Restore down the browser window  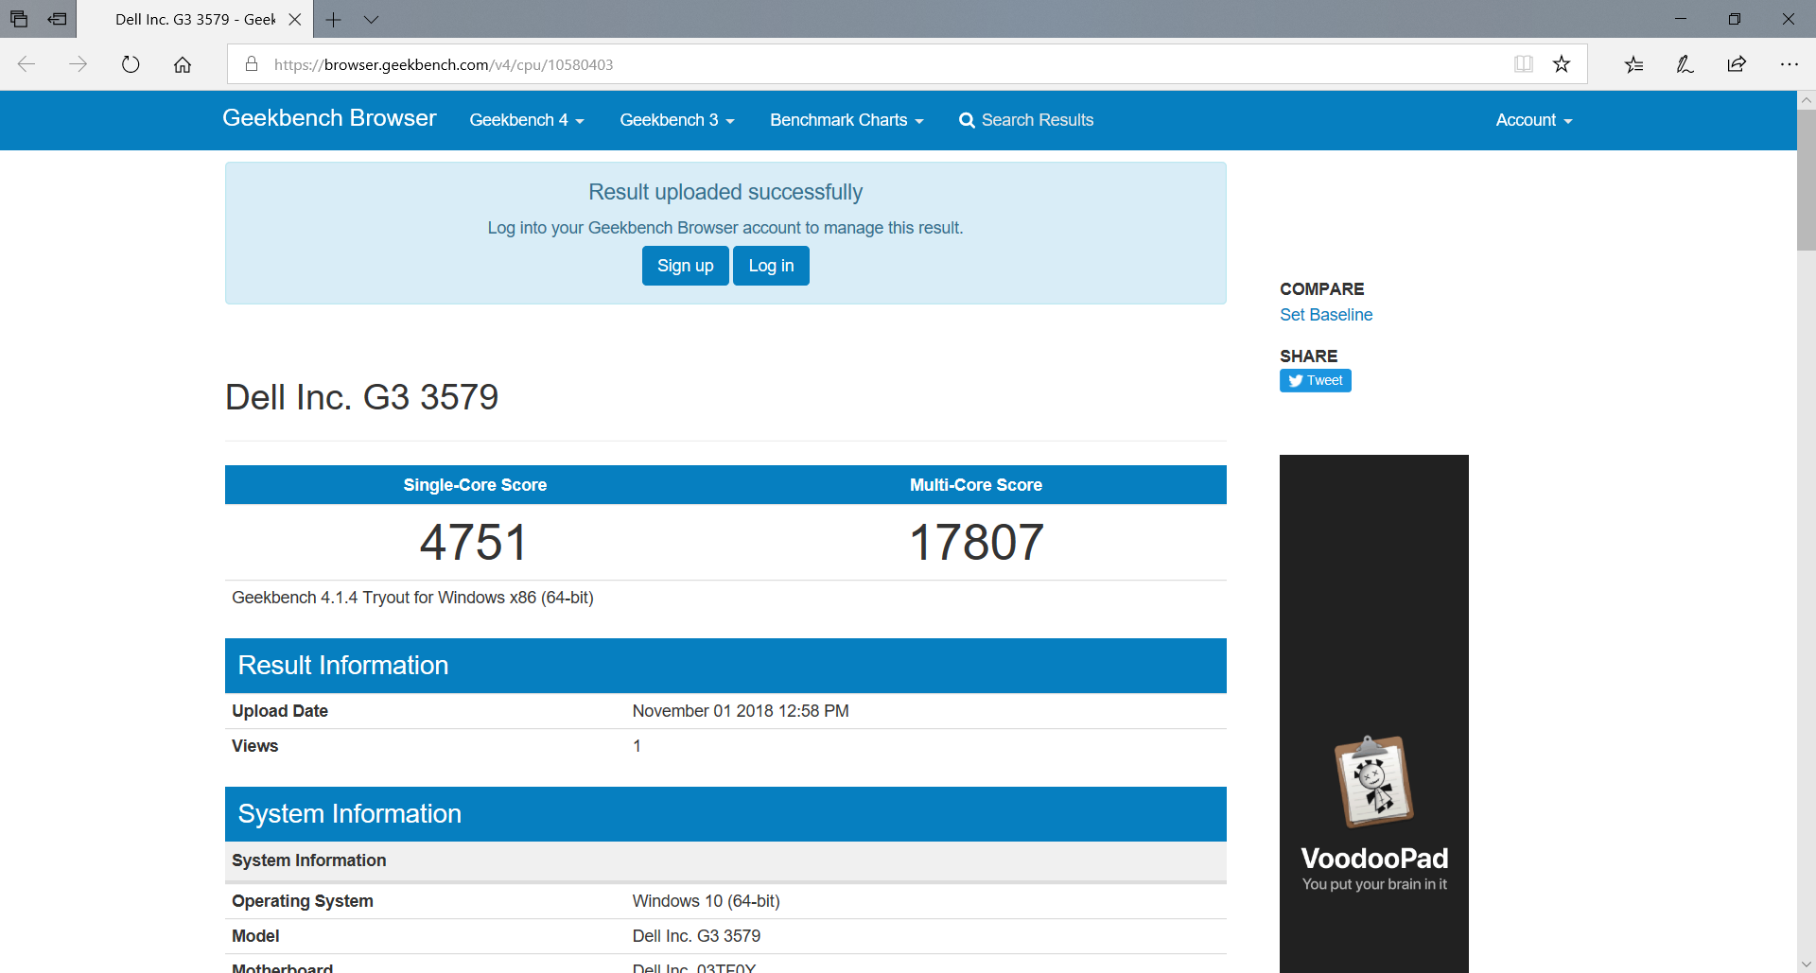coord(1735,19)
